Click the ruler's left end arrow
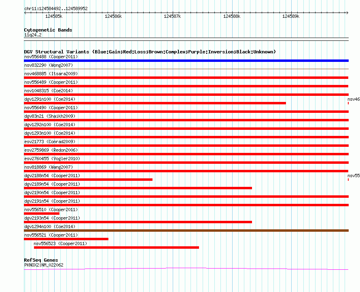This screenshot has width=360, height=292. pyautogui.click(x=25, y=13)
